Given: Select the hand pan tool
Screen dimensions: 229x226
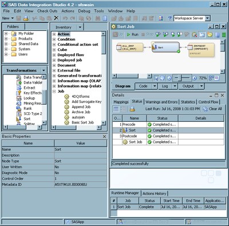Looking at the screenshot, I should pyautogui.click(x=162, y=78).
